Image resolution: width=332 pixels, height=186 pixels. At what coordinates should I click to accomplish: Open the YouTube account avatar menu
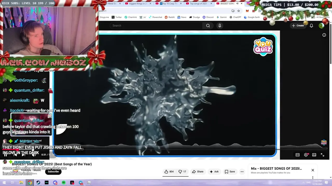pos(321,26)
